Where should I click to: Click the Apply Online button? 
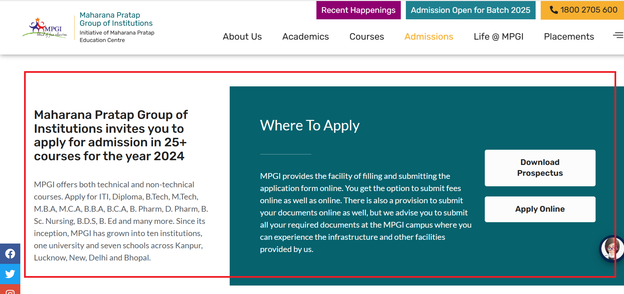(540, 209)
